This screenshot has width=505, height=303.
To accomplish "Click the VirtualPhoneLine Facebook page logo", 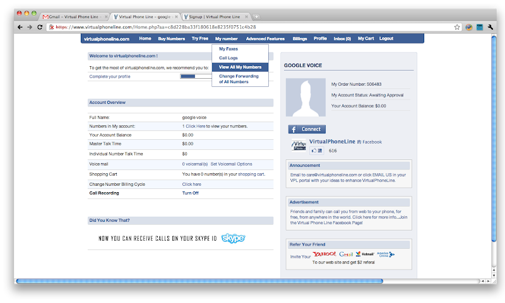I will [x=299, y=145].
